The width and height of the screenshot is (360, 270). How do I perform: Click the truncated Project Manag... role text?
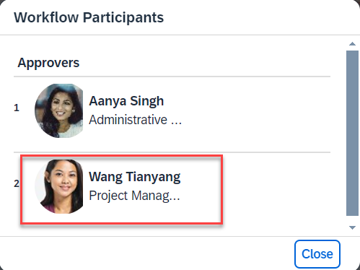click(134, 196)
